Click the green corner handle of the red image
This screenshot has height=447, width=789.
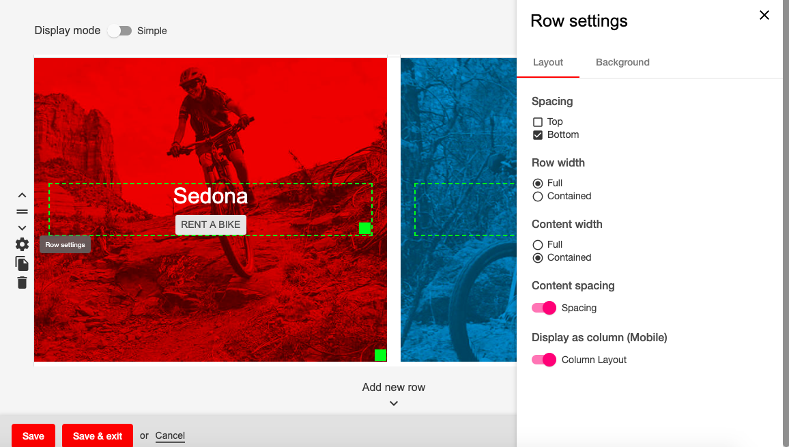click(x=380, y=355)
